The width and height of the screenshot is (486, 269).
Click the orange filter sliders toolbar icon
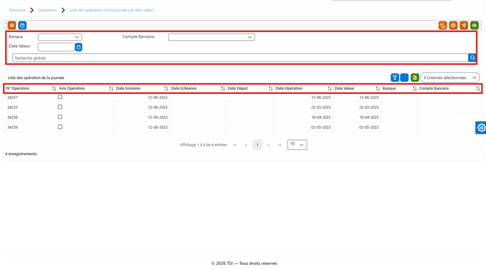click(12, 25)
